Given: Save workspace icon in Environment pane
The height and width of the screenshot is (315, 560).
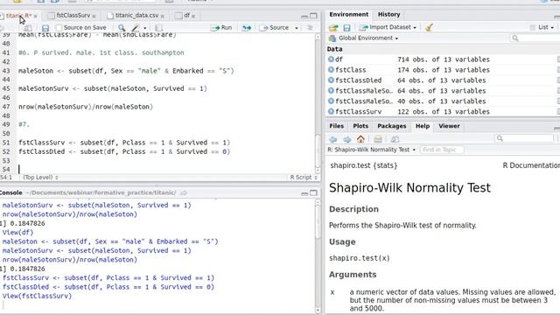Looking at the screenshot, I should pyautogui.click(x=346, y=27).
